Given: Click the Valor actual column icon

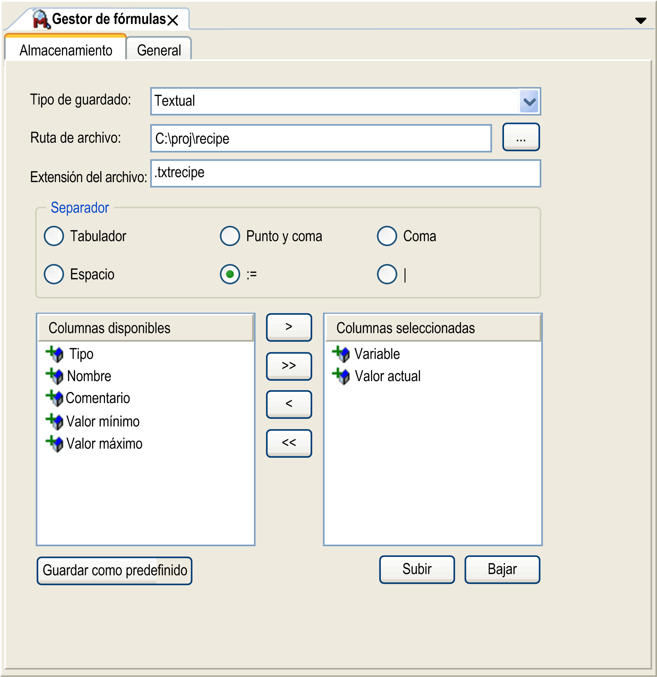Looking at the screenshot, I should pos(341,376).
